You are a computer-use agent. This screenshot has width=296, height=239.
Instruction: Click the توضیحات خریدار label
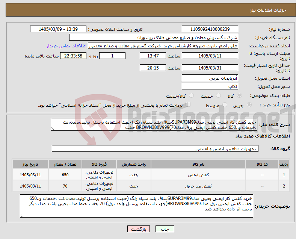click(x=272, y=206)
